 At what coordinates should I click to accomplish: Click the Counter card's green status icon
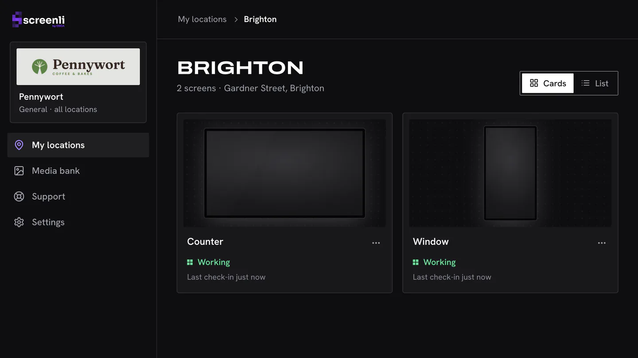click(190, 262)
